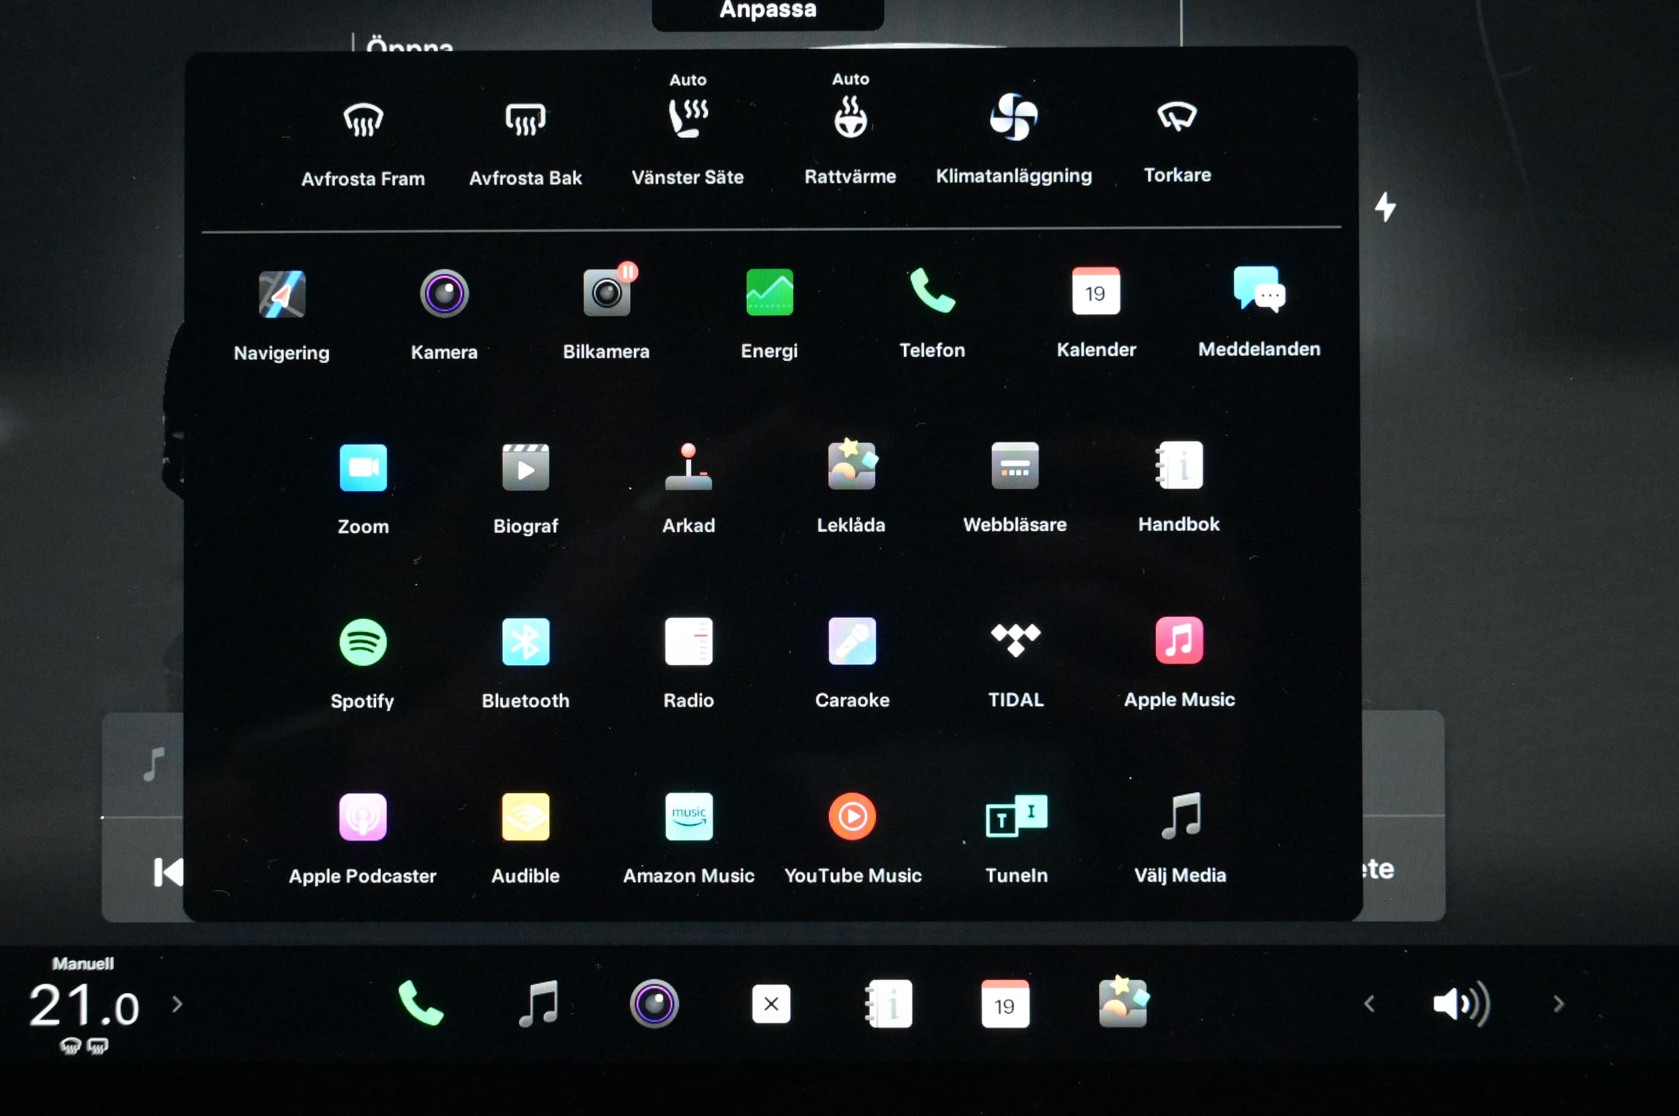Open the Energi app

(770, 292)
